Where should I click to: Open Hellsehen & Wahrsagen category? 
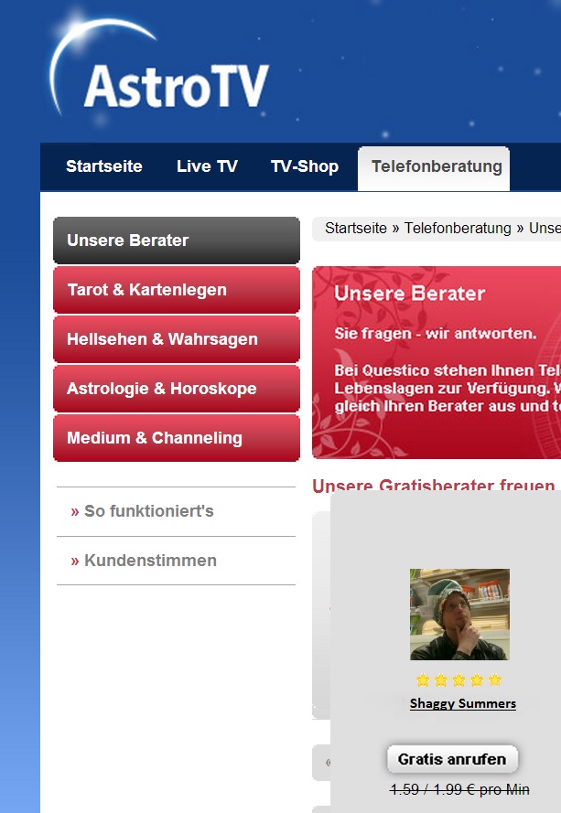(177, 339)
